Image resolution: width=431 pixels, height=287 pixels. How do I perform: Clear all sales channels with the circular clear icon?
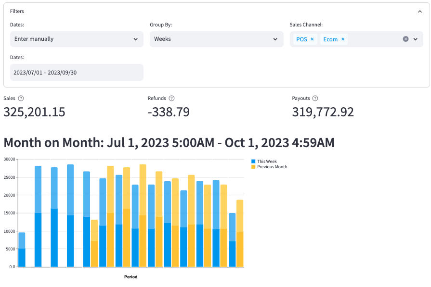[x=405, y=39]
